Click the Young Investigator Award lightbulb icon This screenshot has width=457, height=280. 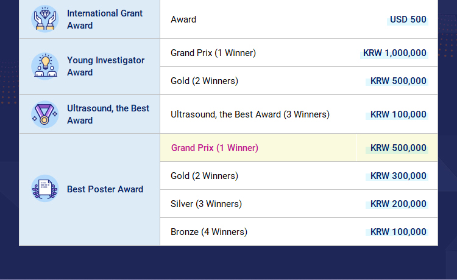point(45,66)
